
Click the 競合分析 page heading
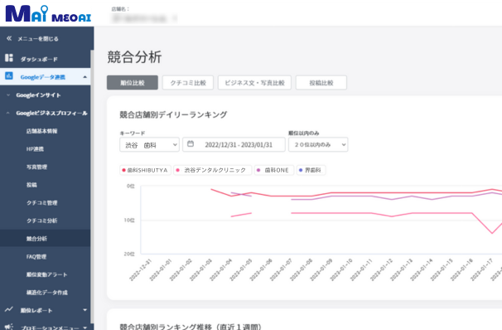click(134, 57)
